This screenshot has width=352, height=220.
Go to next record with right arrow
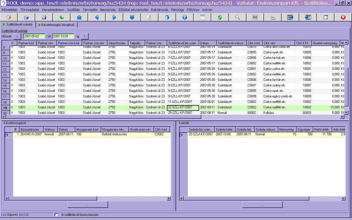114,17
